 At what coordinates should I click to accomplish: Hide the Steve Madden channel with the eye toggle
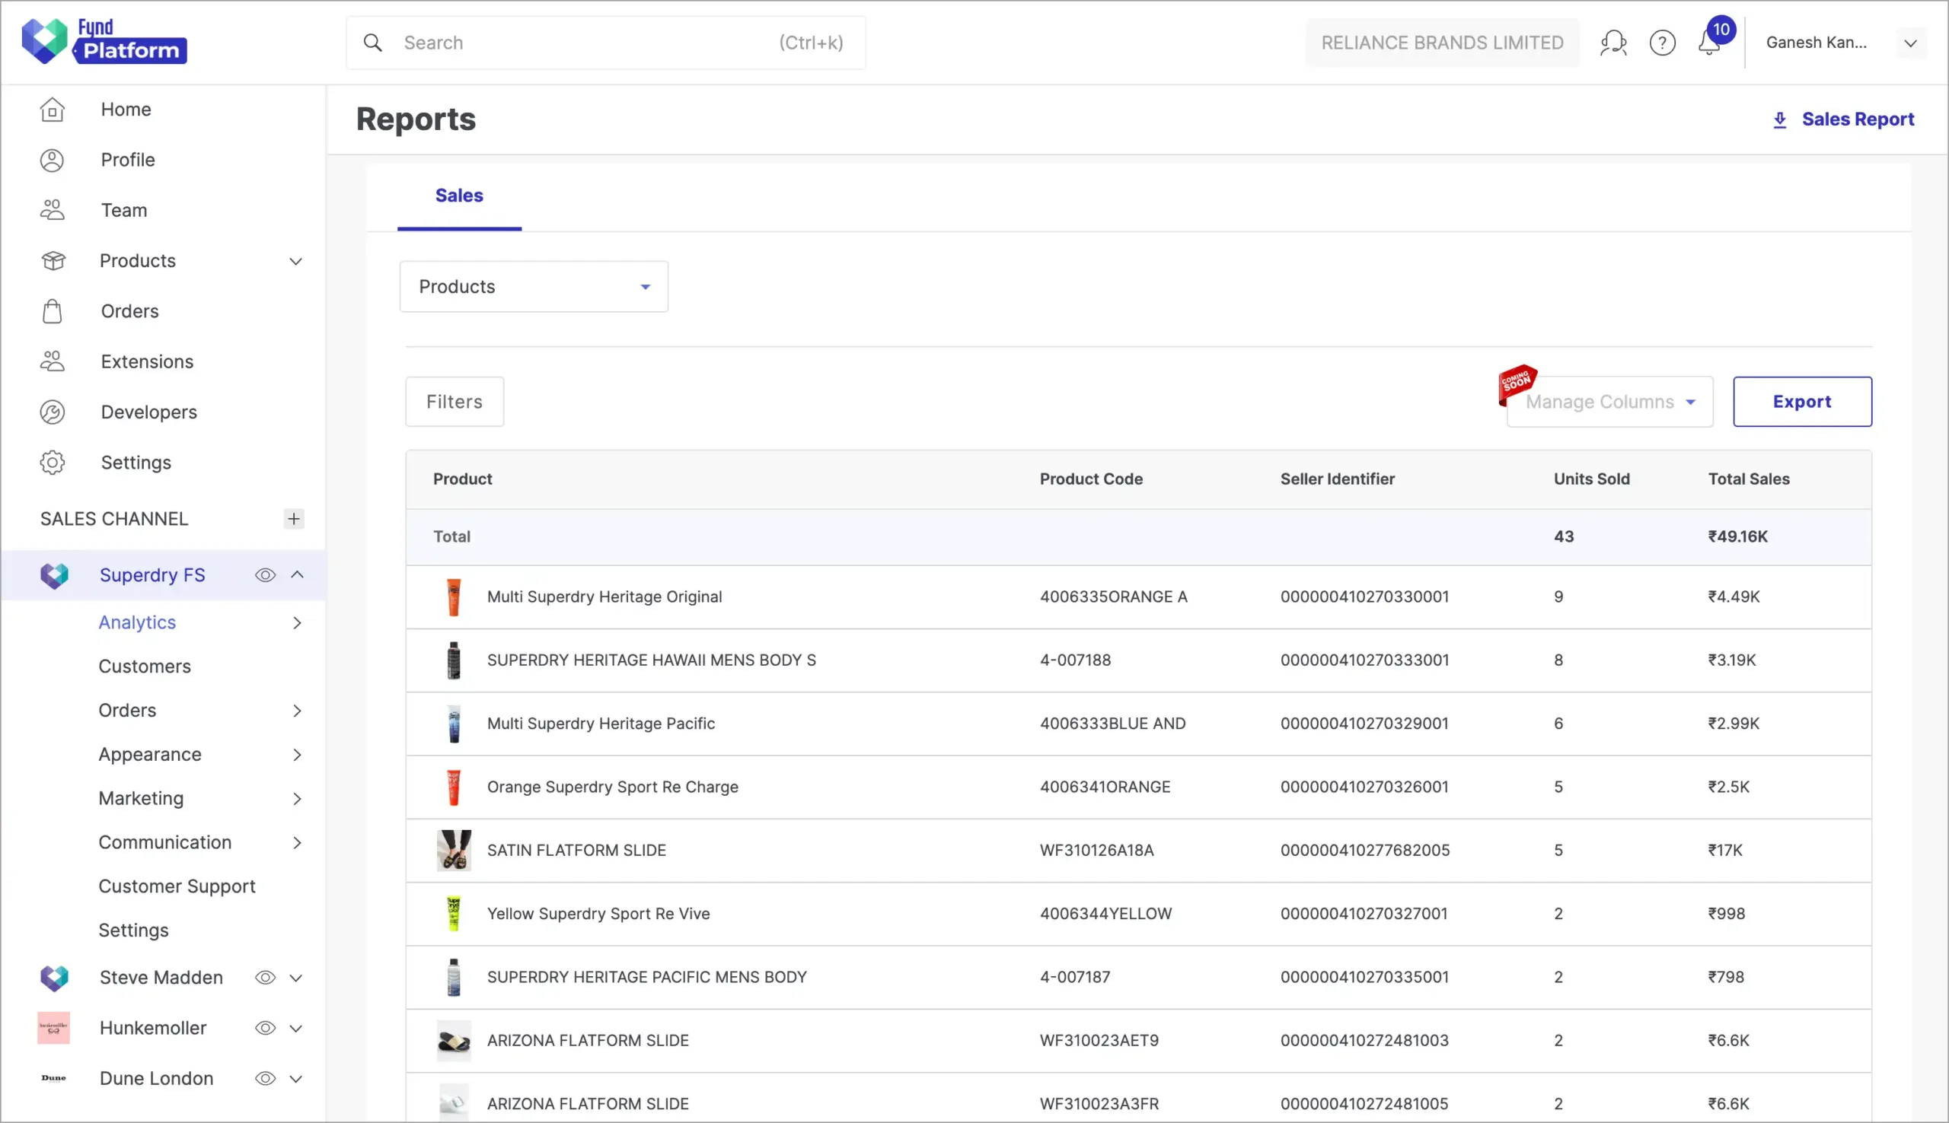(265, 976)
